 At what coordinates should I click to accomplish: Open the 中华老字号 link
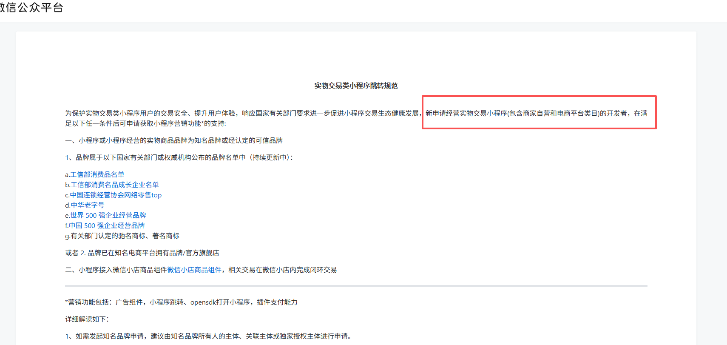(x=88, y=205)
